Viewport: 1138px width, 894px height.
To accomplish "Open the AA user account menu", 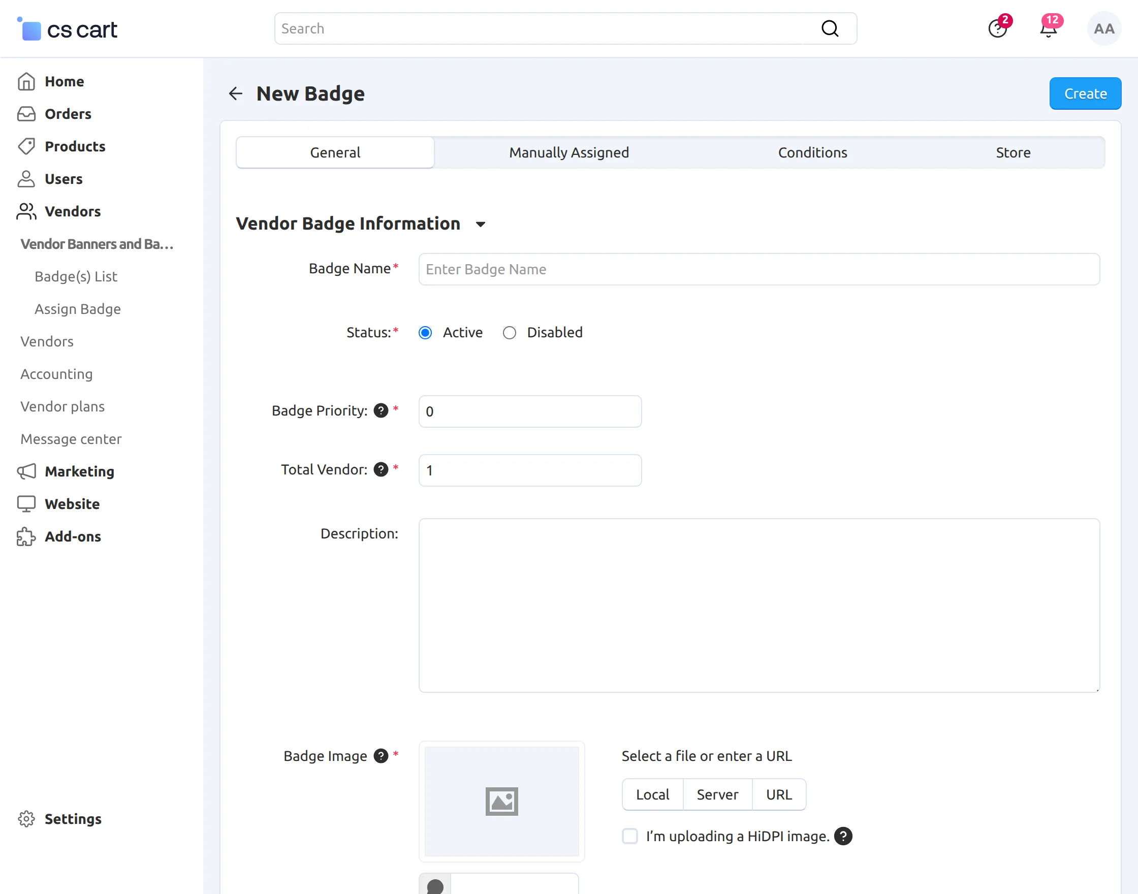I will click(1103, 29).
